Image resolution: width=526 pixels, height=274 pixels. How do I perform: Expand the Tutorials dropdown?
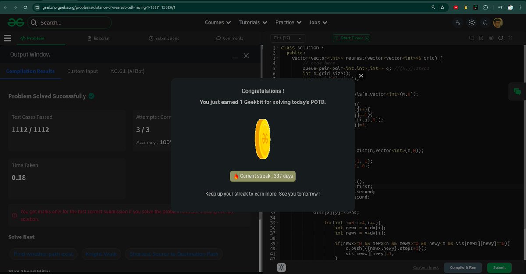253,22
